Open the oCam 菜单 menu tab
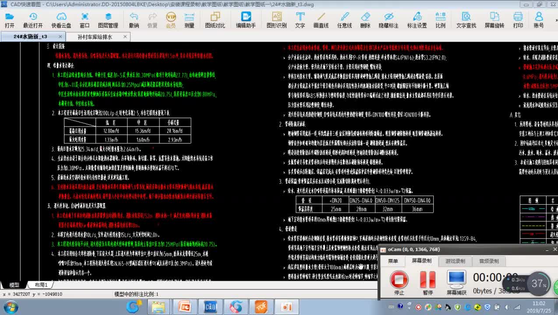 click(393, 261)
